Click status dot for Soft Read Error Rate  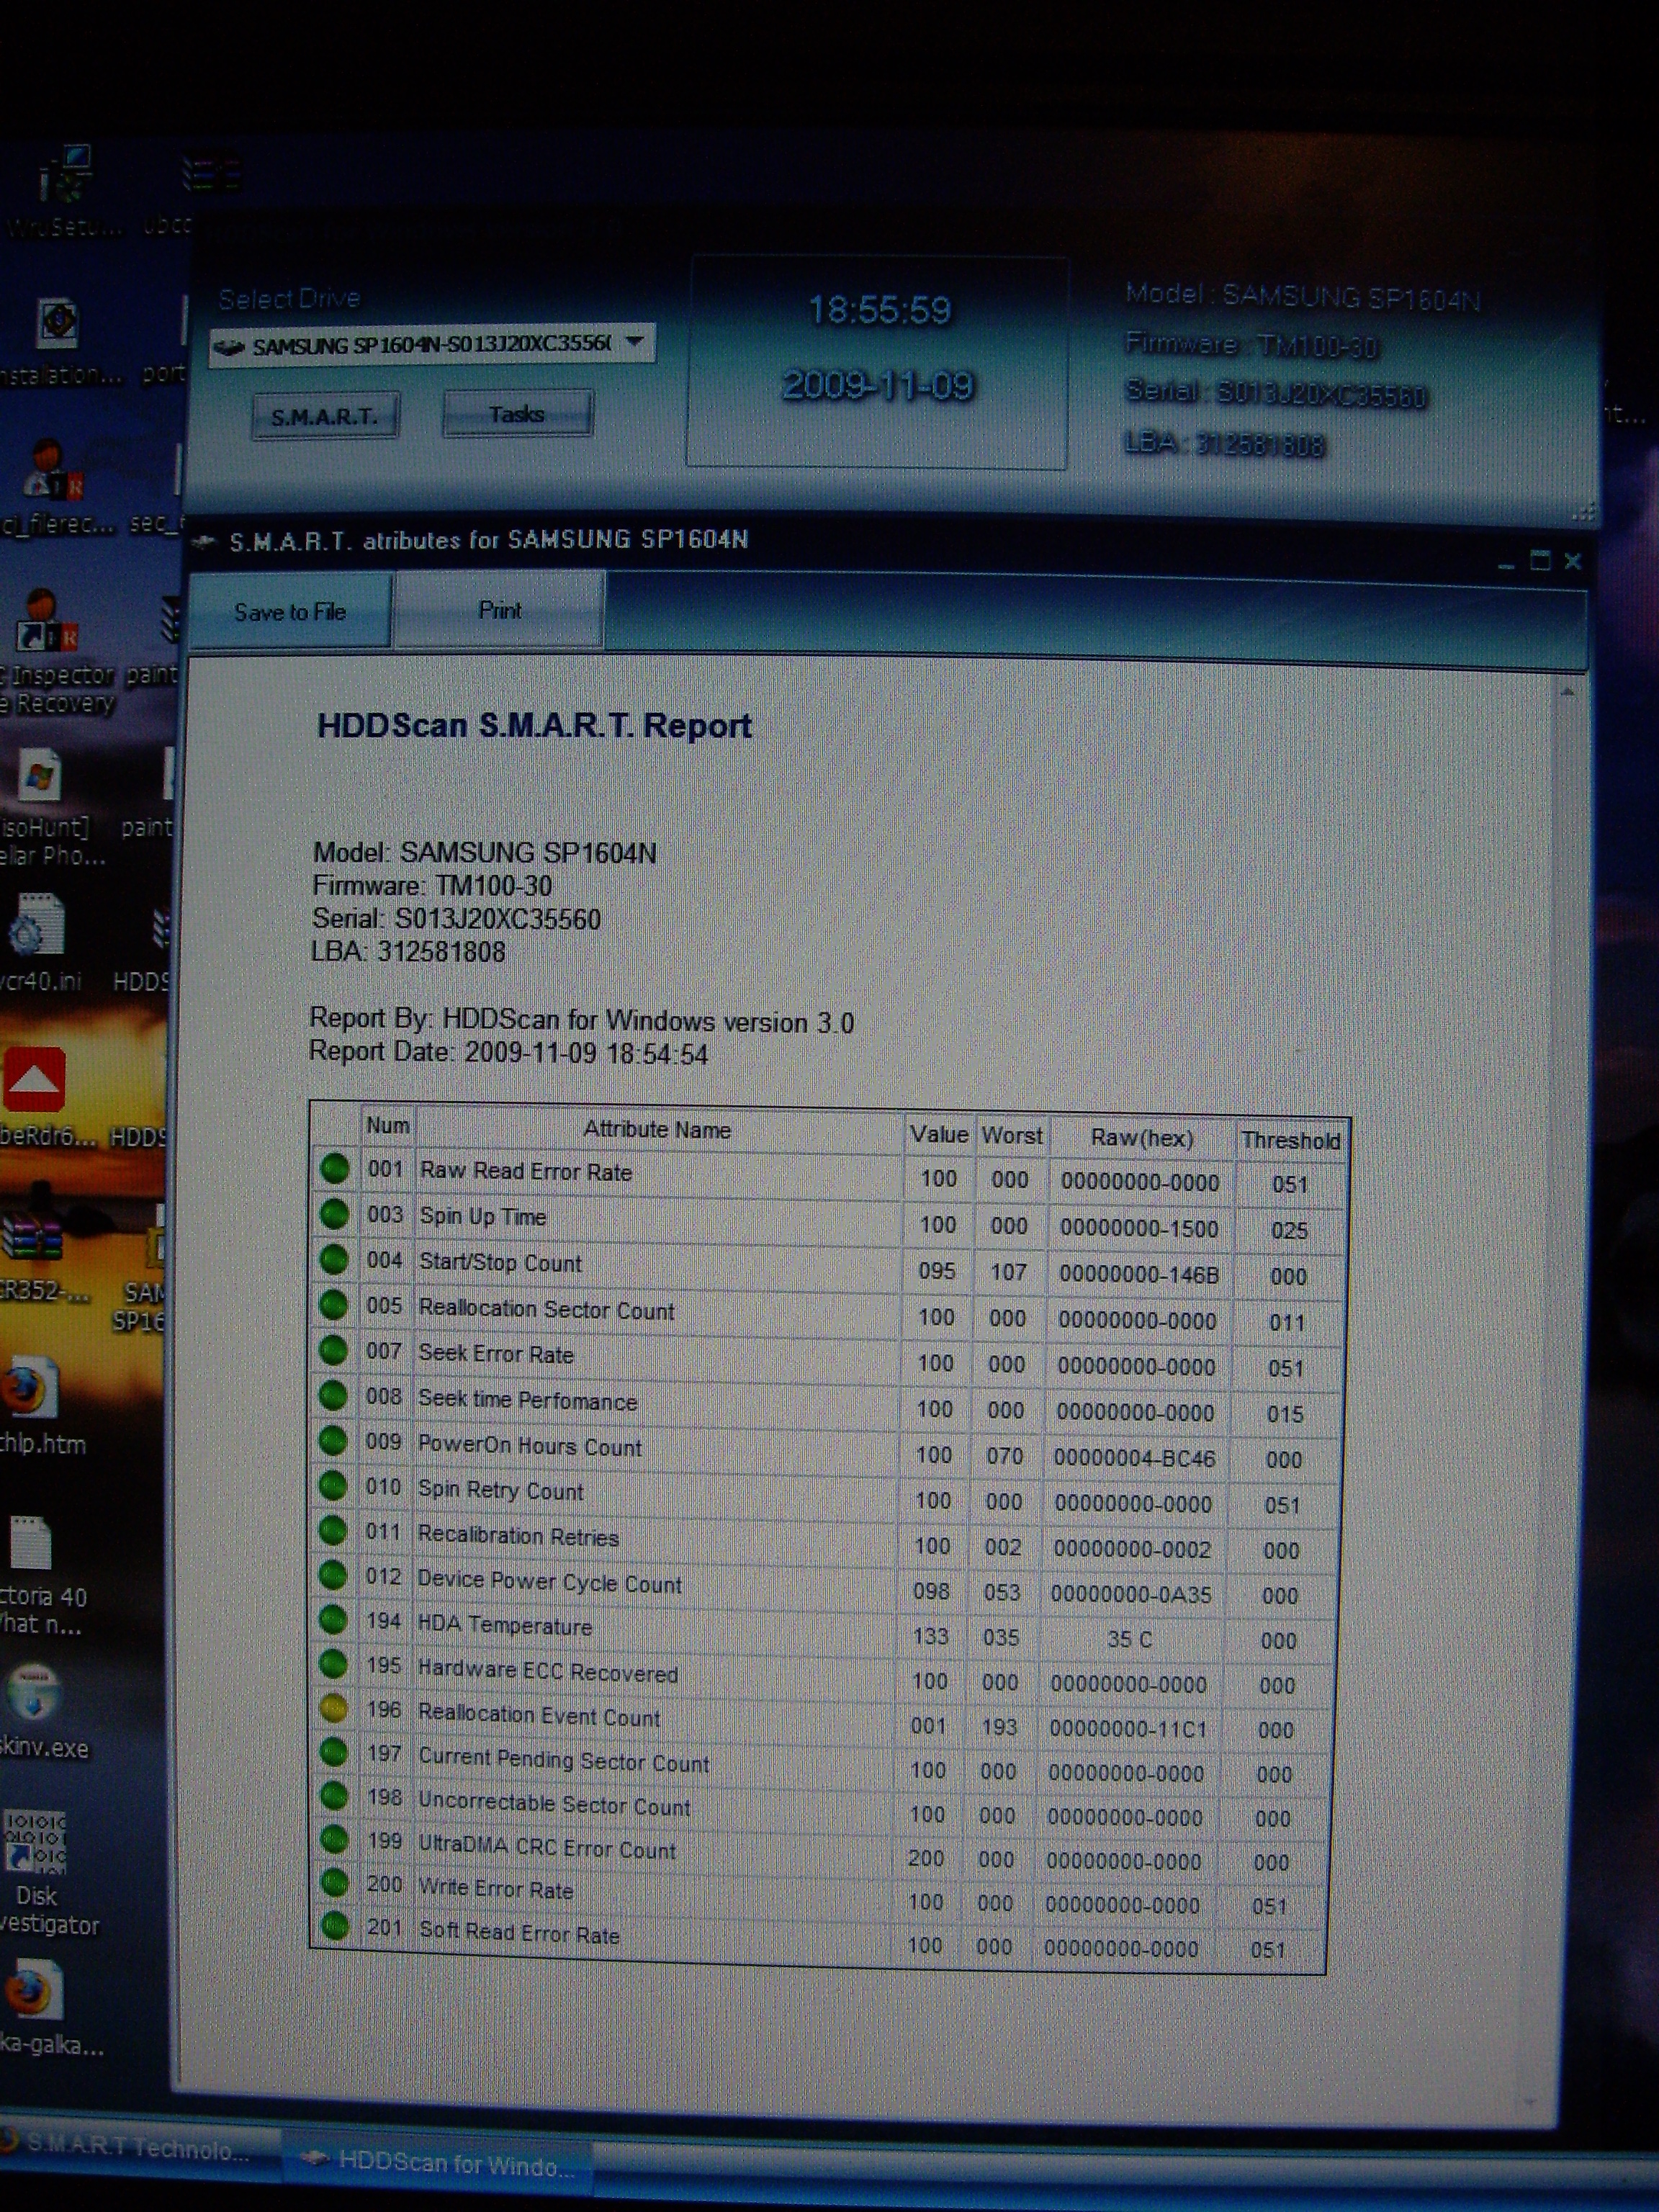click(335, 1926)
